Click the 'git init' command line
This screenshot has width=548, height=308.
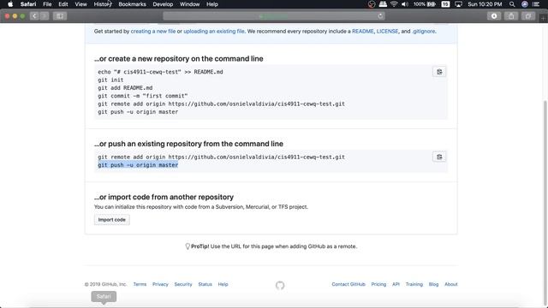click(110, 80)
